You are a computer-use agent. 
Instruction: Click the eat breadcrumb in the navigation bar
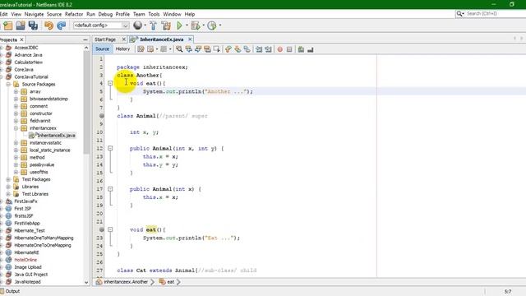[x=170, y=282]
